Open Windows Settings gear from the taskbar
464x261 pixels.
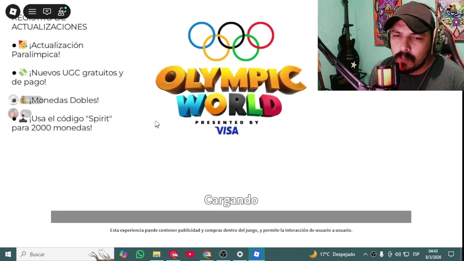tap(240, 254)
